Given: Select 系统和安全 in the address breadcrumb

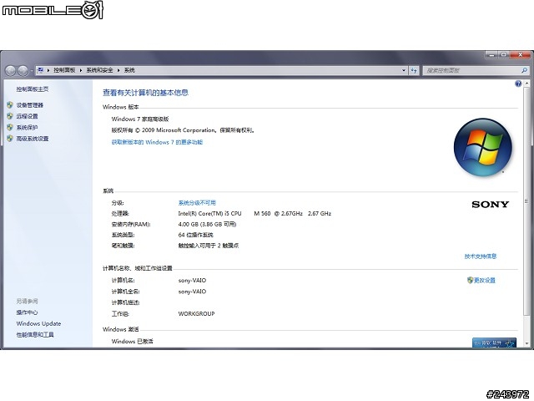Looking at the screenshot, I should click(x=99, y=70).
